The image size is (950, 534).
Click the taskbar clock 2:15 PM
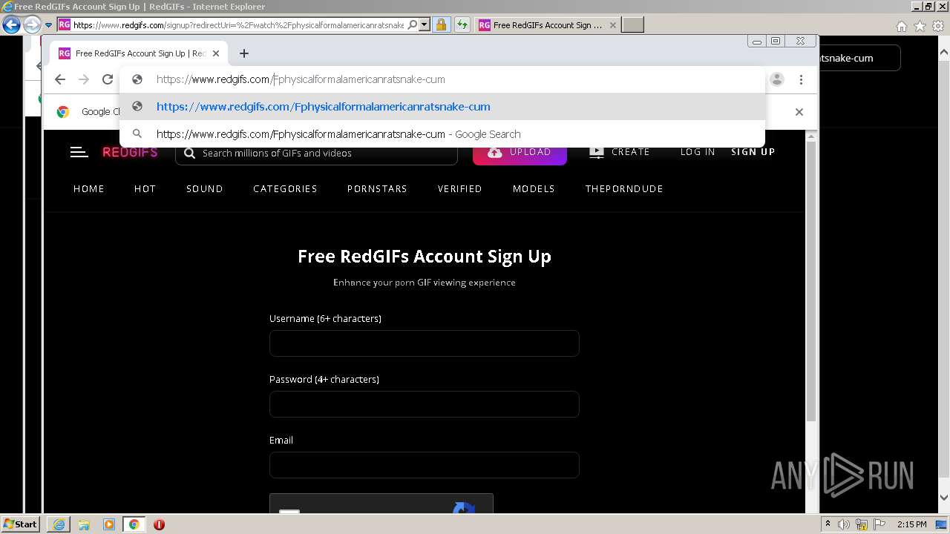tap(912, 524)
